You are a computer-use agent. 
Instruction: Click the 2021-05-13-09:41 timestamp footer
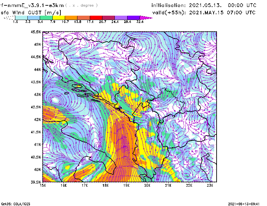click(x=244, y=204)
